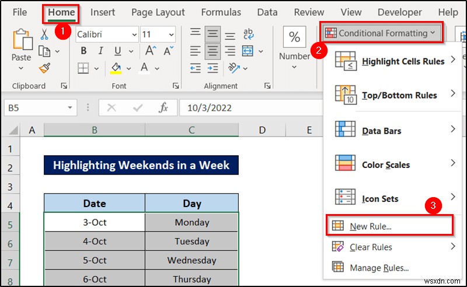Image resolution: width=467 pixels, height=287 pixels.
Task: Open the Color Scales submenu
Action: coord(393,164)
